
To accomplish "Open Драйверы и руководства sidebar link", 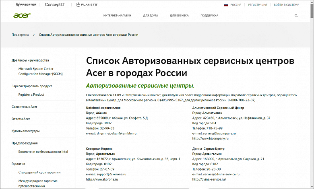I will point(30,60).
